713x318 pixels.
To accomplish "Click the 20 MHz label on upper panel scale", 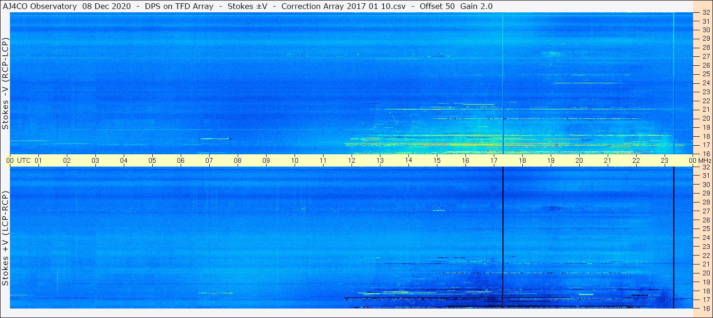I will click(706, 118).
